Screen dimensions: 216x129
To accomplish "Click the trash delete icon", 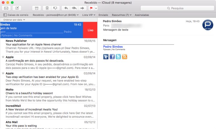I will pyautogui.click(x=47, y=8).
